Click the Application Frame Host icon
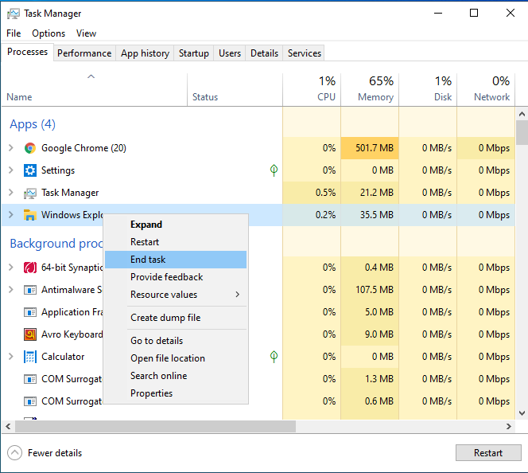 coord(30,312)
